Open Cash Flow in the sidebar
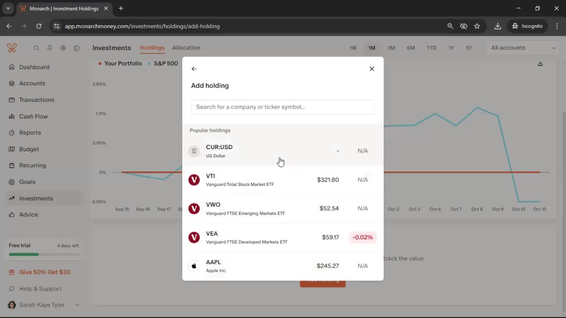566x318 pixels. (x=33, y=116)
